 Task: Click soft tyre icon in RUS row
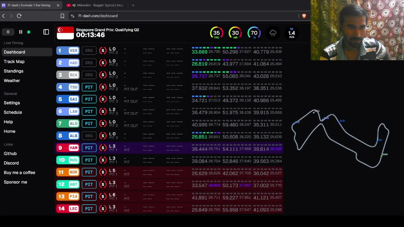(x=103, y=160)
